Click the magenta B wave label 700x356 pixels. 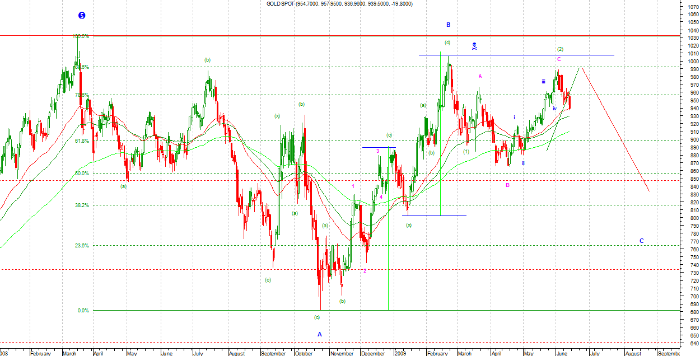point(507,185)
